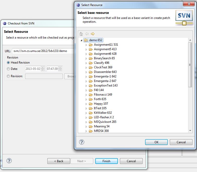Click OK in Select Resource dialog

[x=156, y=142]
